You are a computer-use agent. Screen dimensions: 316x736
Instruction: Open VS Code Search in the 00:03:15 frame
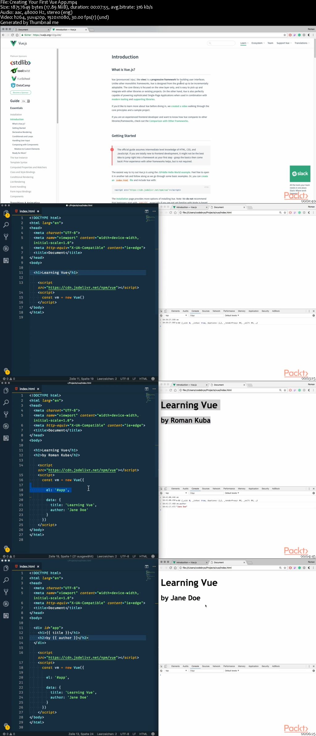point(6,225)
